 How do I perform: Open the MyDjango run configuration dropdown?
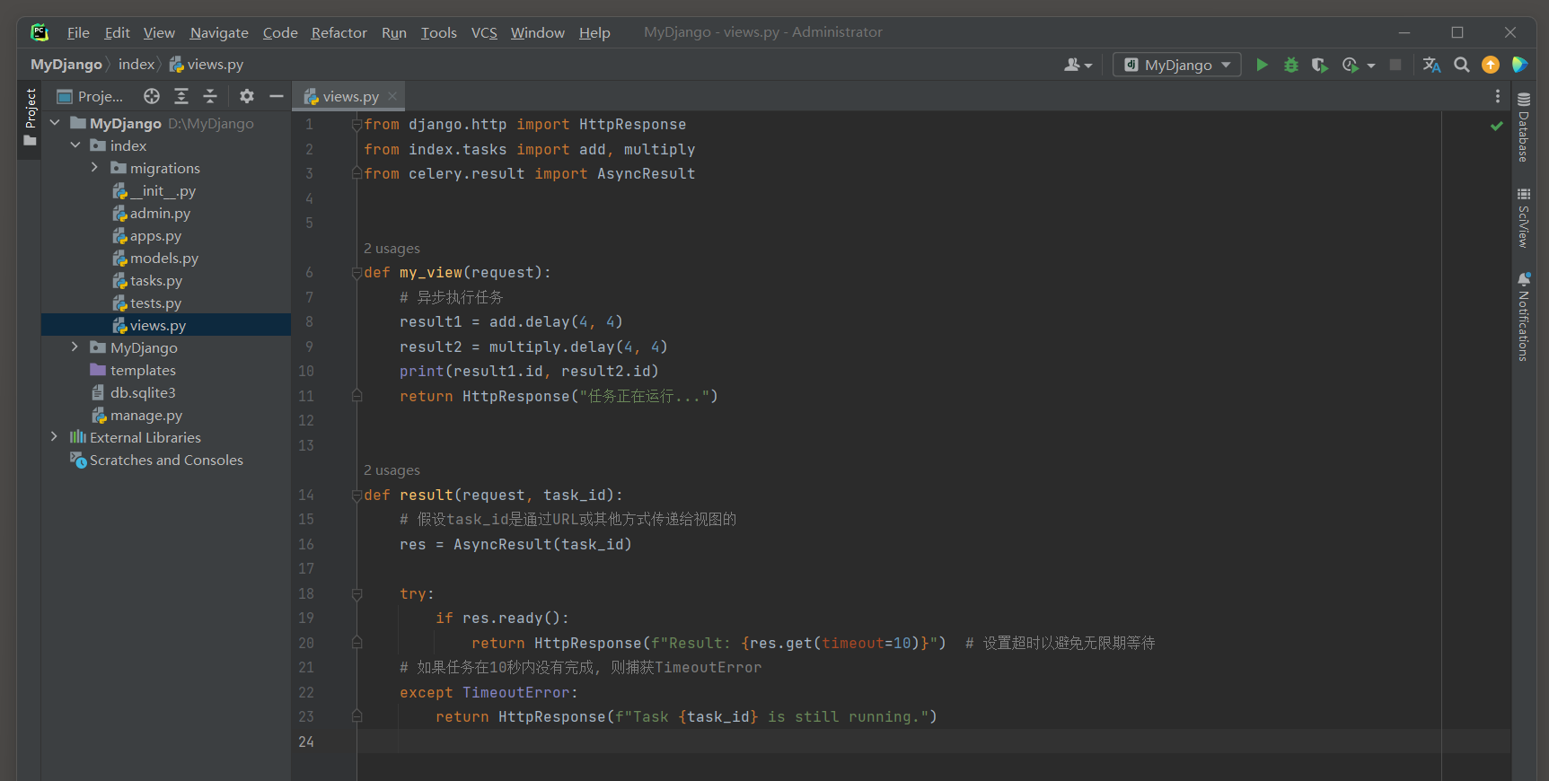pyautogui.click(x=1177, y=65)
